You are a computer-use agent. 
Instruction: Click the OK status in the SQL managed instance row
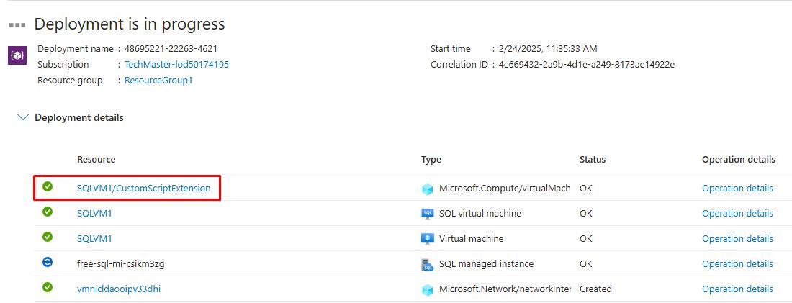[x=586, y=263]
